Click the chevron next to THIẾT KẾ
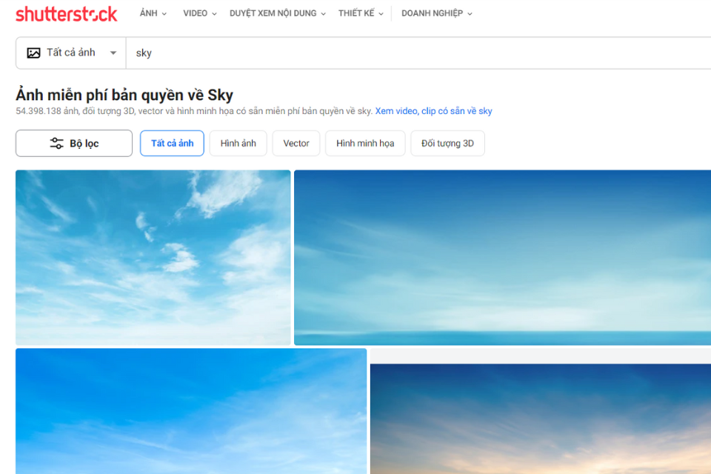This screenshot has height=474, width=711. [x=381, y=14]
